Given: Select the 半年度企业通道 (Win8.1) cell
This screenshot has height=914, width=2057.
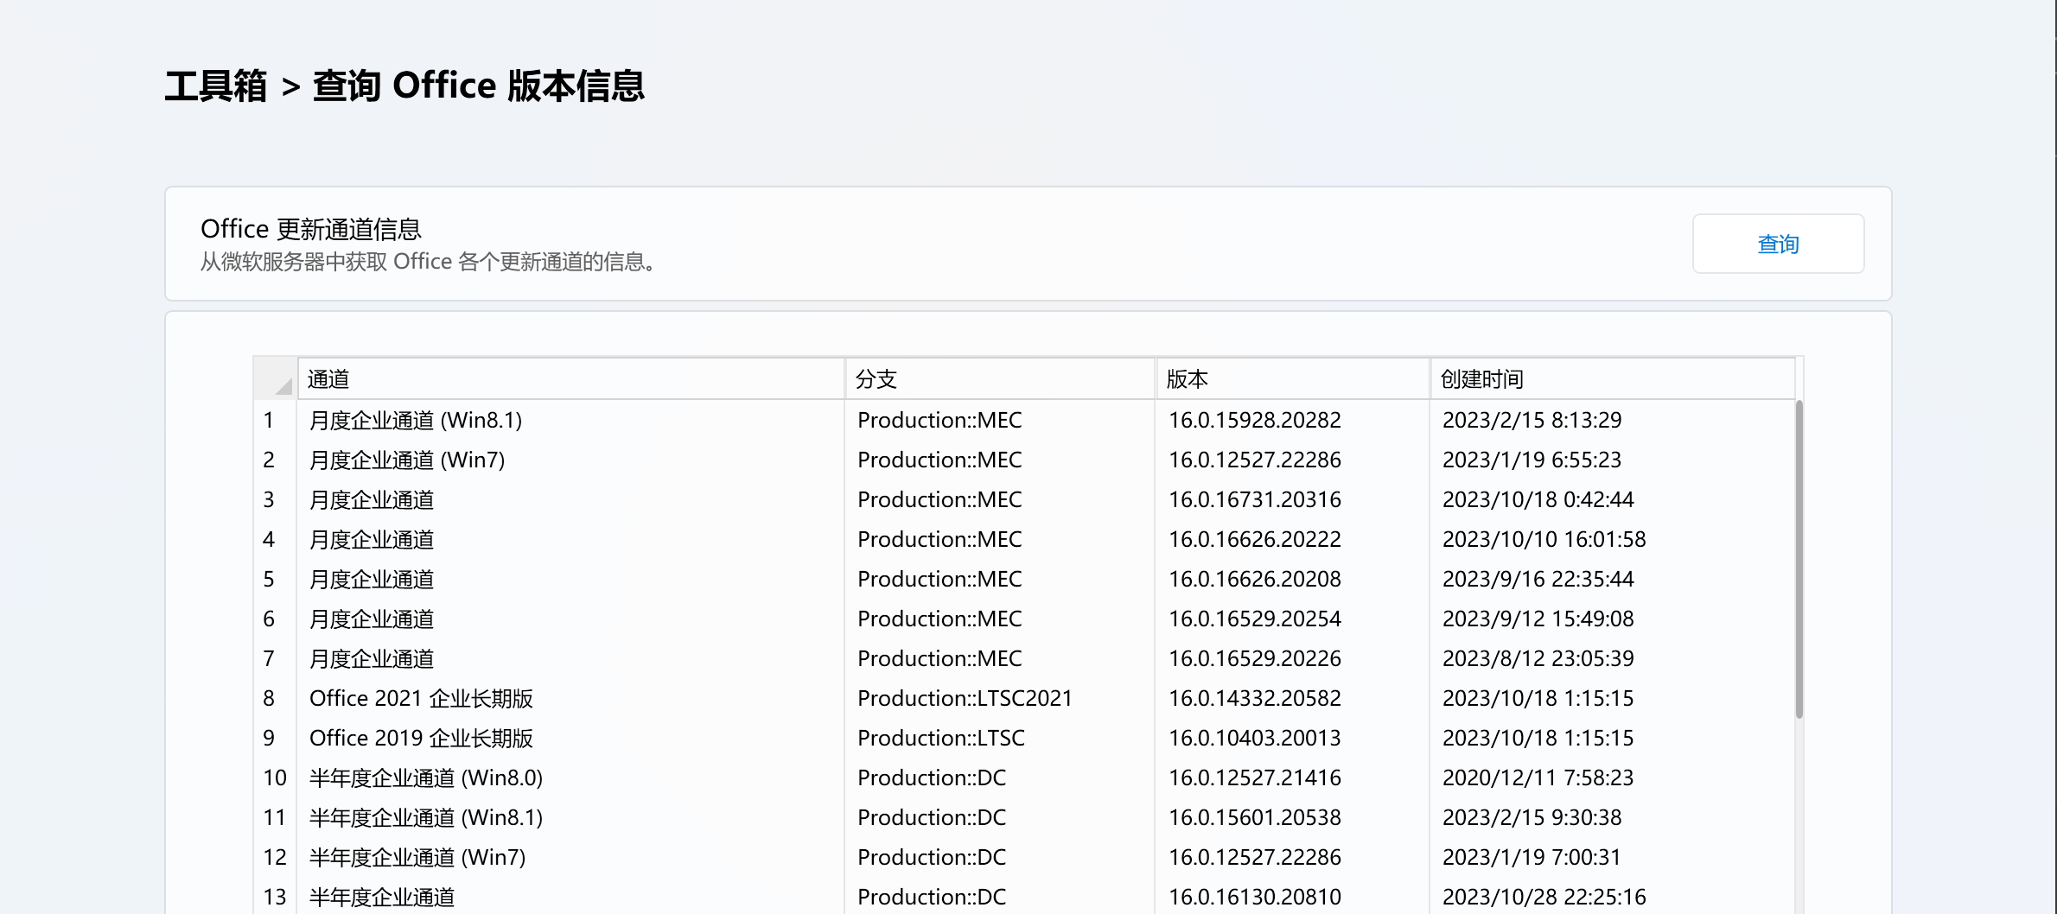Looking at the screenshot, I should click(571, 817).
